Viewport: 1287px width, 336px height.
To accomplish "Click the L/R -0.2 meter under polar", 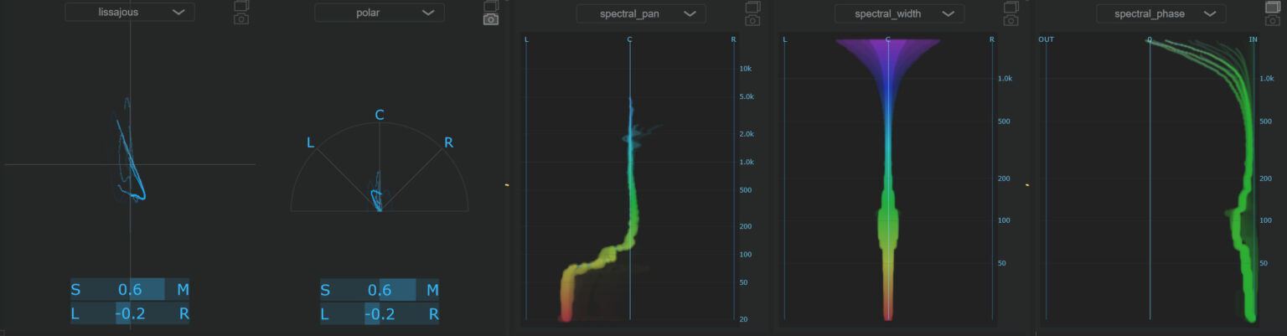I will (380, 314).
